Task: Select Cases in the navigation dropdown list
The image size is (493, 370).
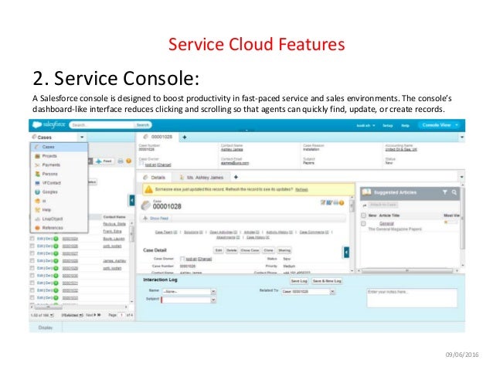Action: click(x=59, y=147)
